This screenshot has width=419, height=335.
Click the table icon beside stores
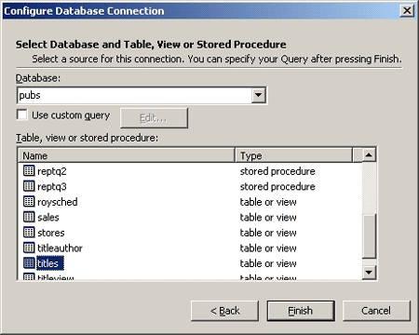pyautogui.click(x=29, y=233)
